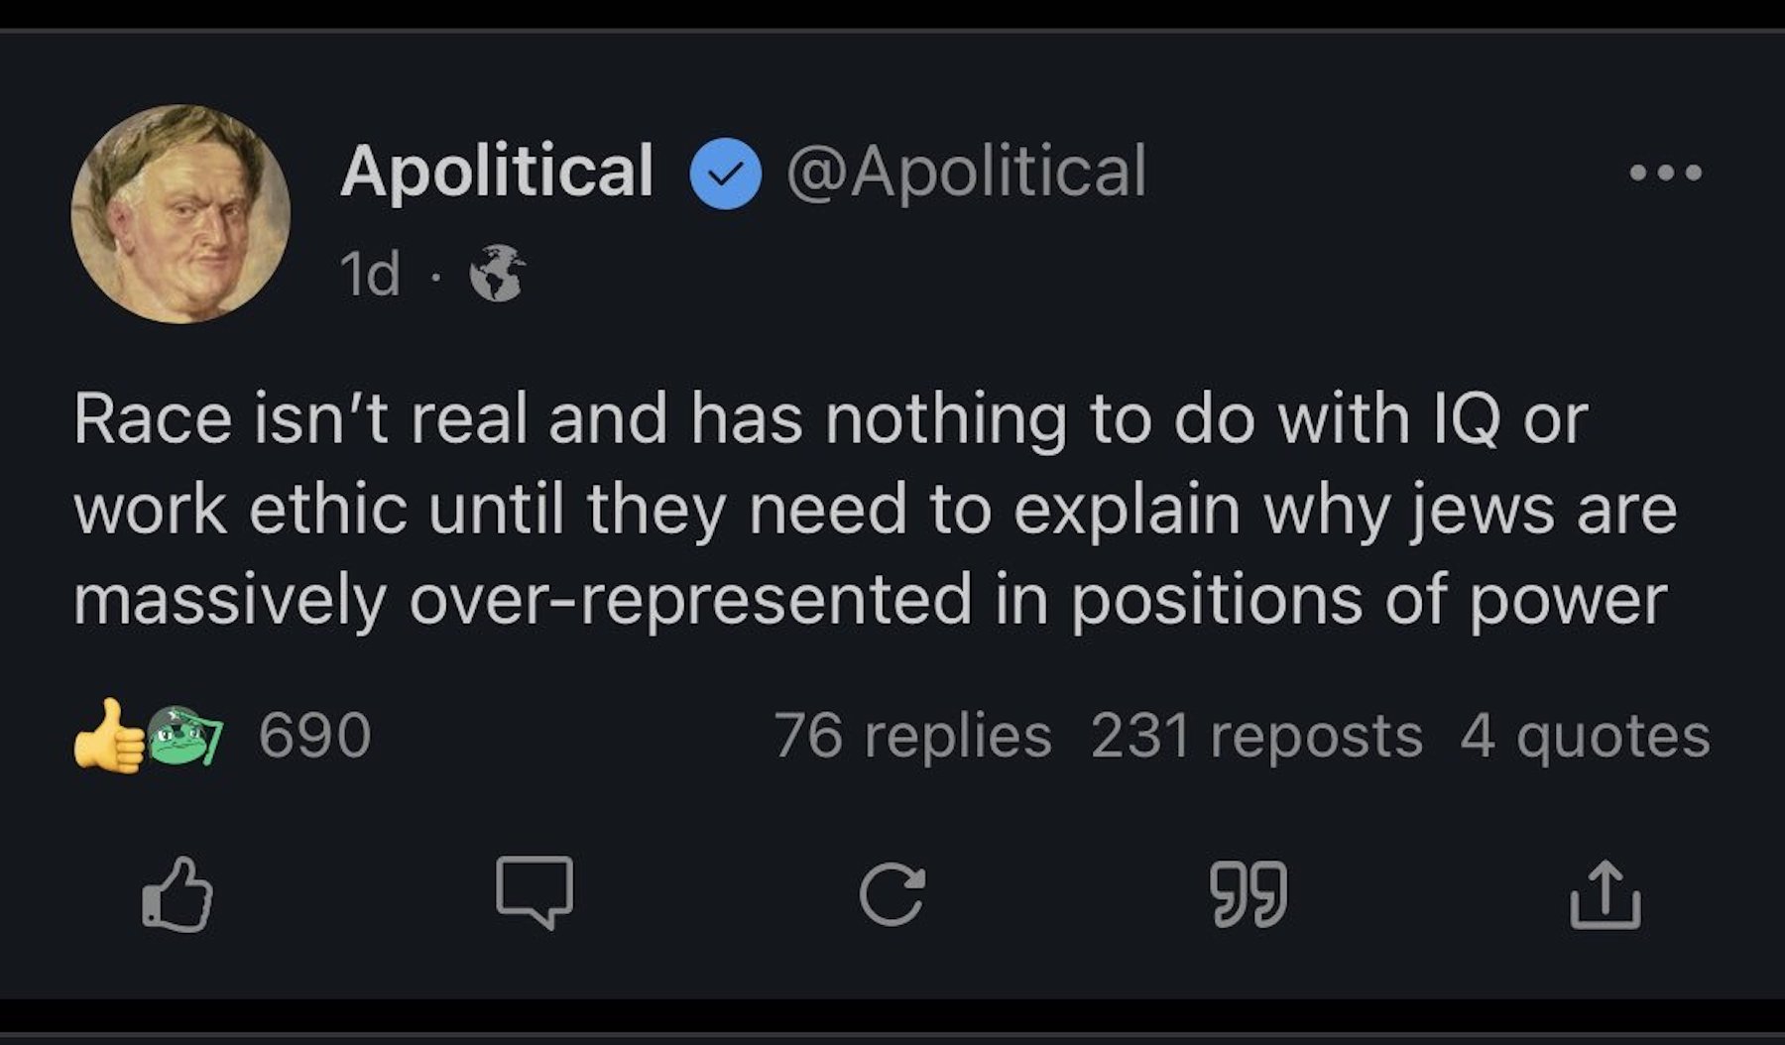Quote the post with the quotation marks icon

click(1249, 893)
